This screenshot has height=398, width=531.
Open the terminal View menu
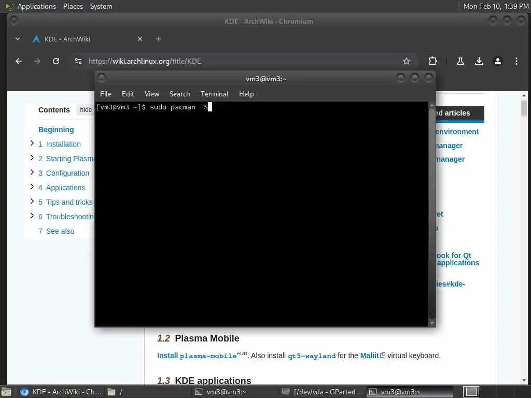tap(152, 94)
